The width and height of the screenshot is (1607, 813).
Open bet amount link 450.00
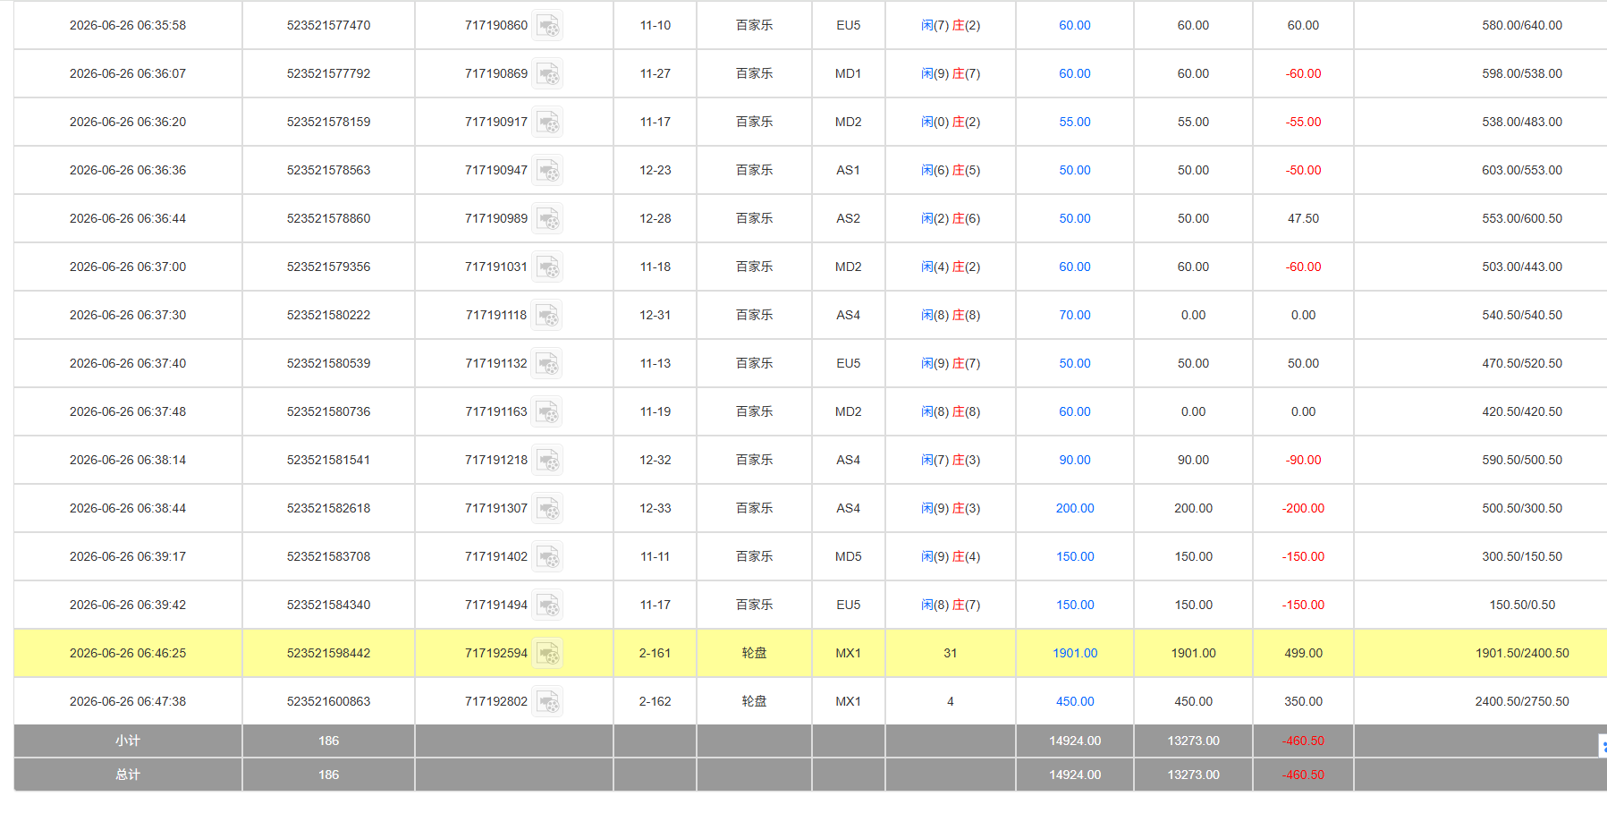pos(1075,701)
